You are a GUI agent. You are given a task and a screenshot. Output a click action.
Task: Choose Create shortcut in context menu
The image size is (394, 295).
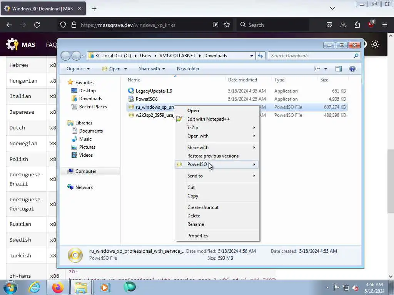click(x=217, y=207)
